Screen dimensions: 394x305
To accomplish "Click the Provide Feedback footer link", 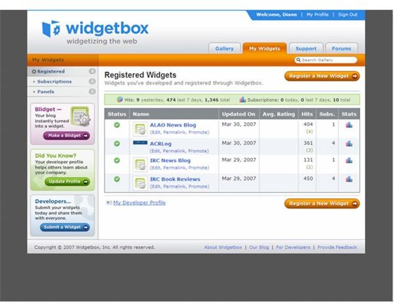I will pyautogui.click(x=338, y=247).
